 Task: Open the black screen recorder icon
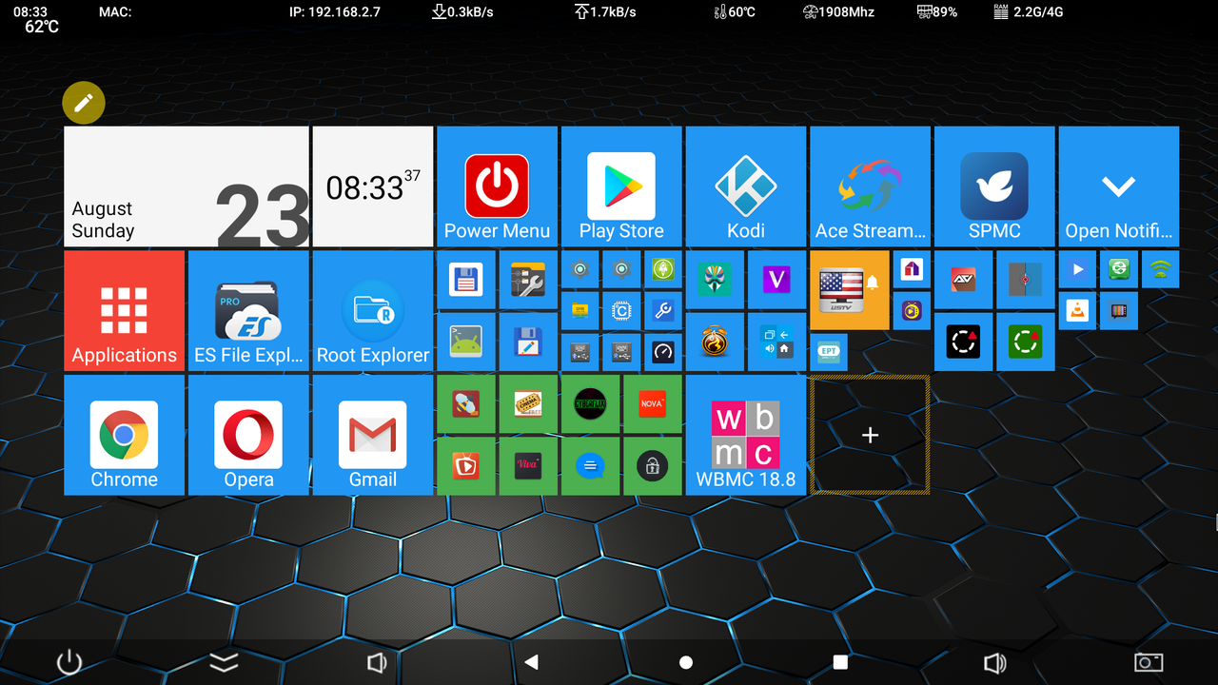pos(963,342)
